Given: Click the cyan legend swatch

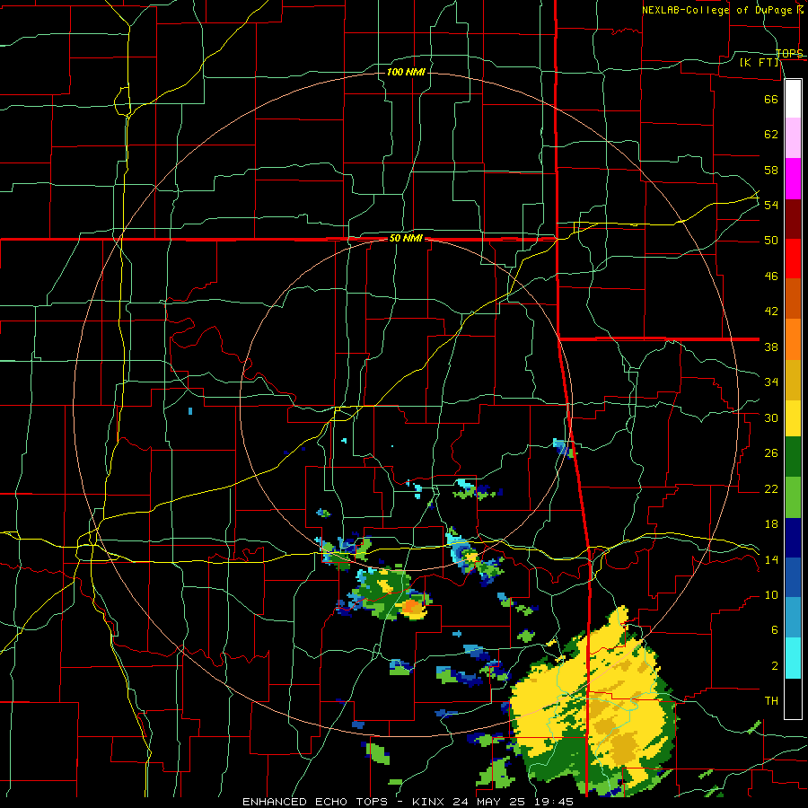Looking at the screenshot, I should click(x=793, y=659).
